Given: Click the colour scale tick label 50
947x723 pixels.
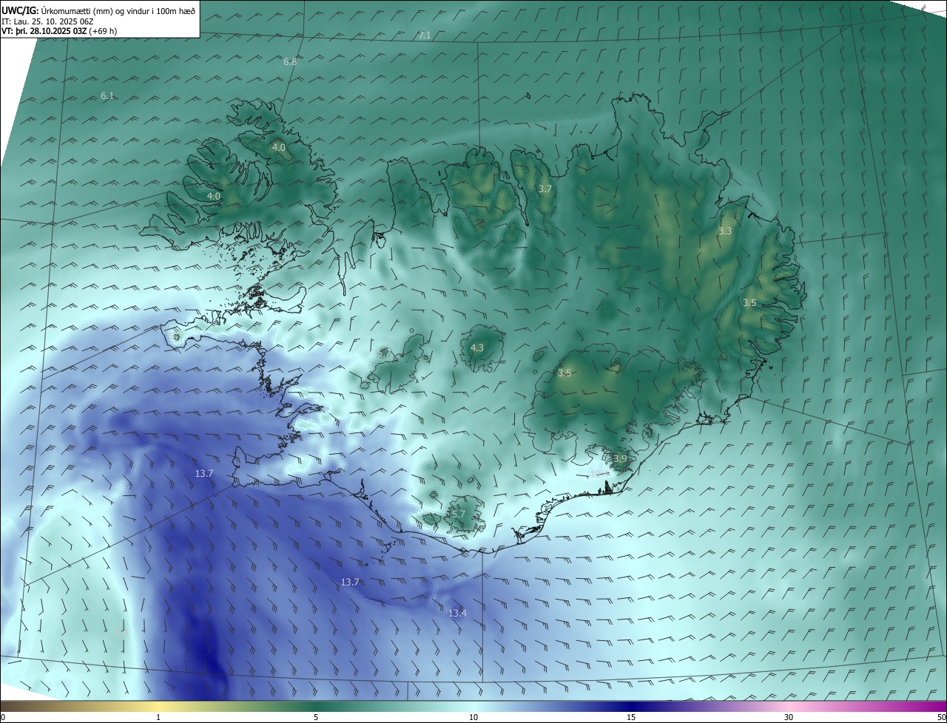Looking at the screenshot, I should coord(941,718).
